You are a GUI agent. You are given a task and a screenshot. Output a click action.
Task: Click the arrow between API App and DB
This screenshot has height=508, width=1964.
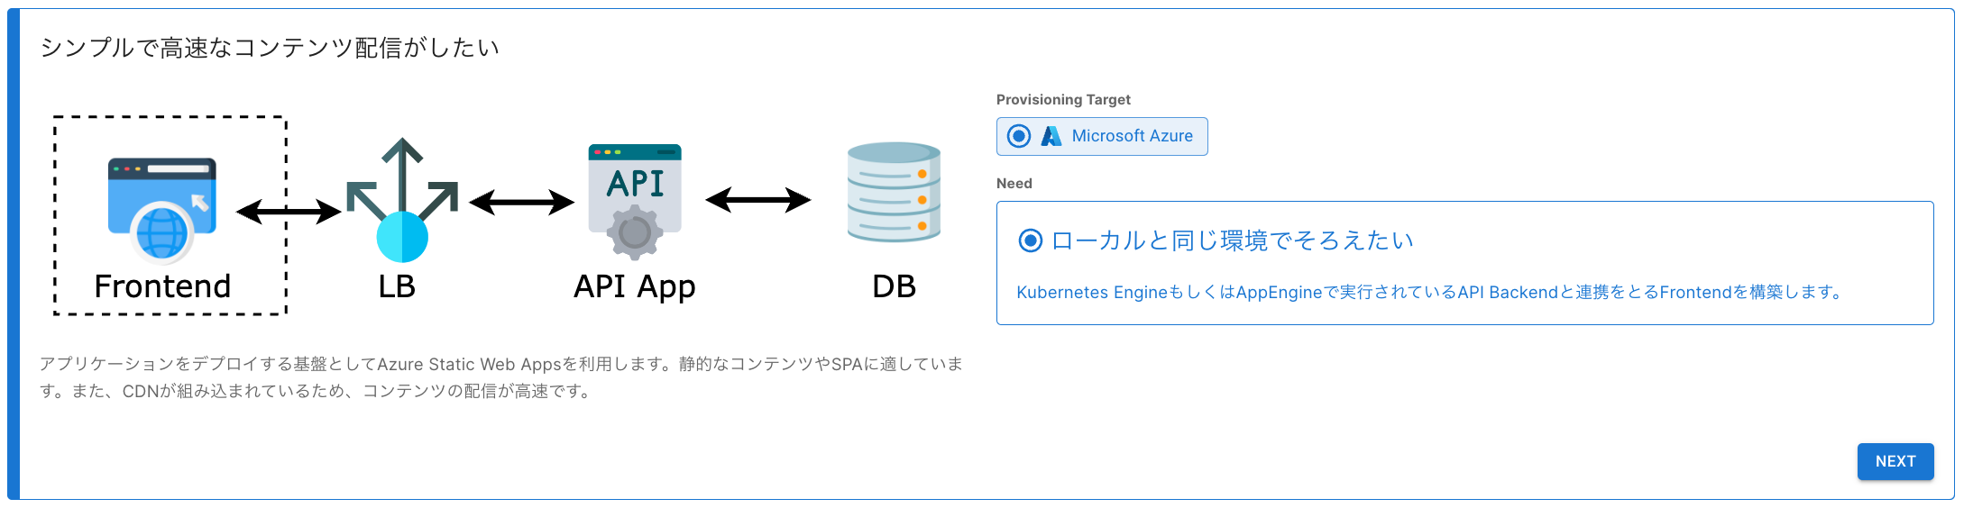point(757,200)
